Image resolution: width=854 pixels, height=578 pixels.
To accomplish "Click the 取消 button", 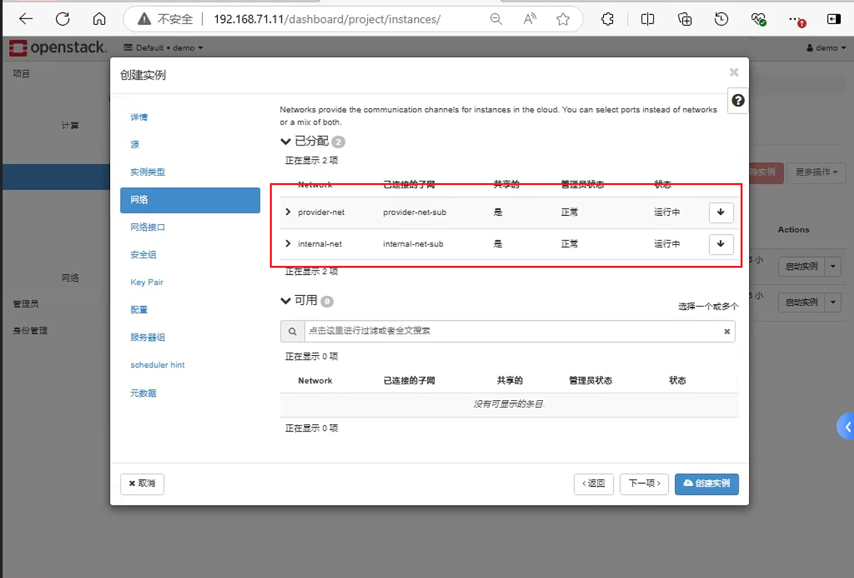I will pos(142,484).
